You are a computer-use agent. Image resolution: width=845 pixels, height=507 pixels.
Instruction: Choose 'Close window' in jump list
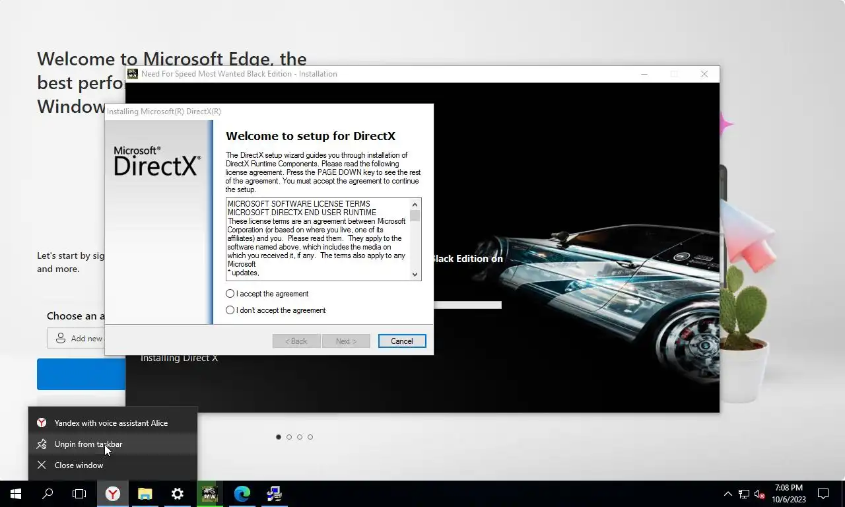pos(113,465)
